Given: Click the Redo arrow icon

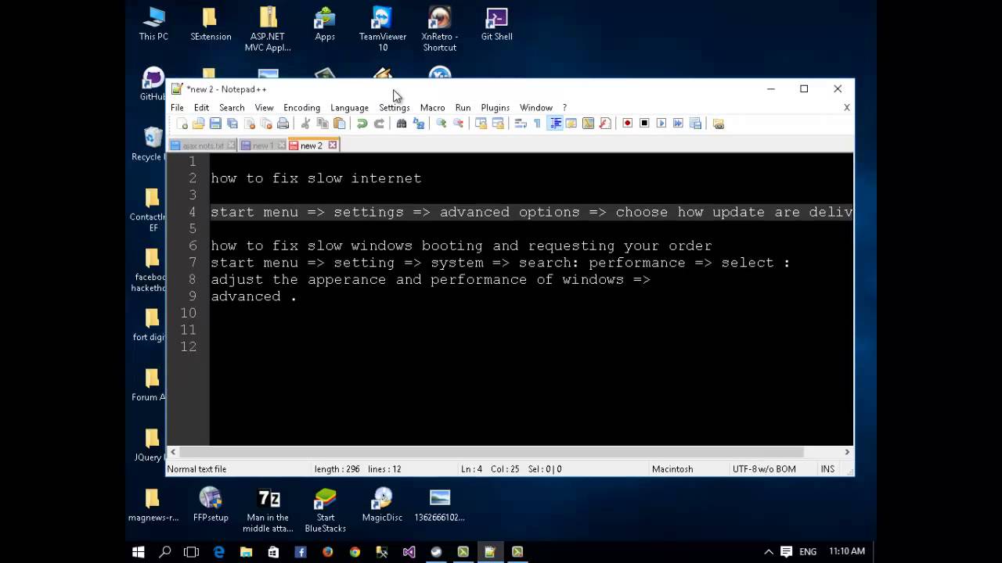Looking at the screenshot, I should pos(379,124).
